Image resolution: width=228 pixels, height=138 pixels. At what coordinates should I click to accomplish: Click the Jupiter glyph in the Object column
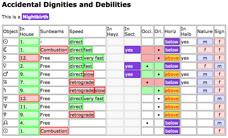point(5,82)
